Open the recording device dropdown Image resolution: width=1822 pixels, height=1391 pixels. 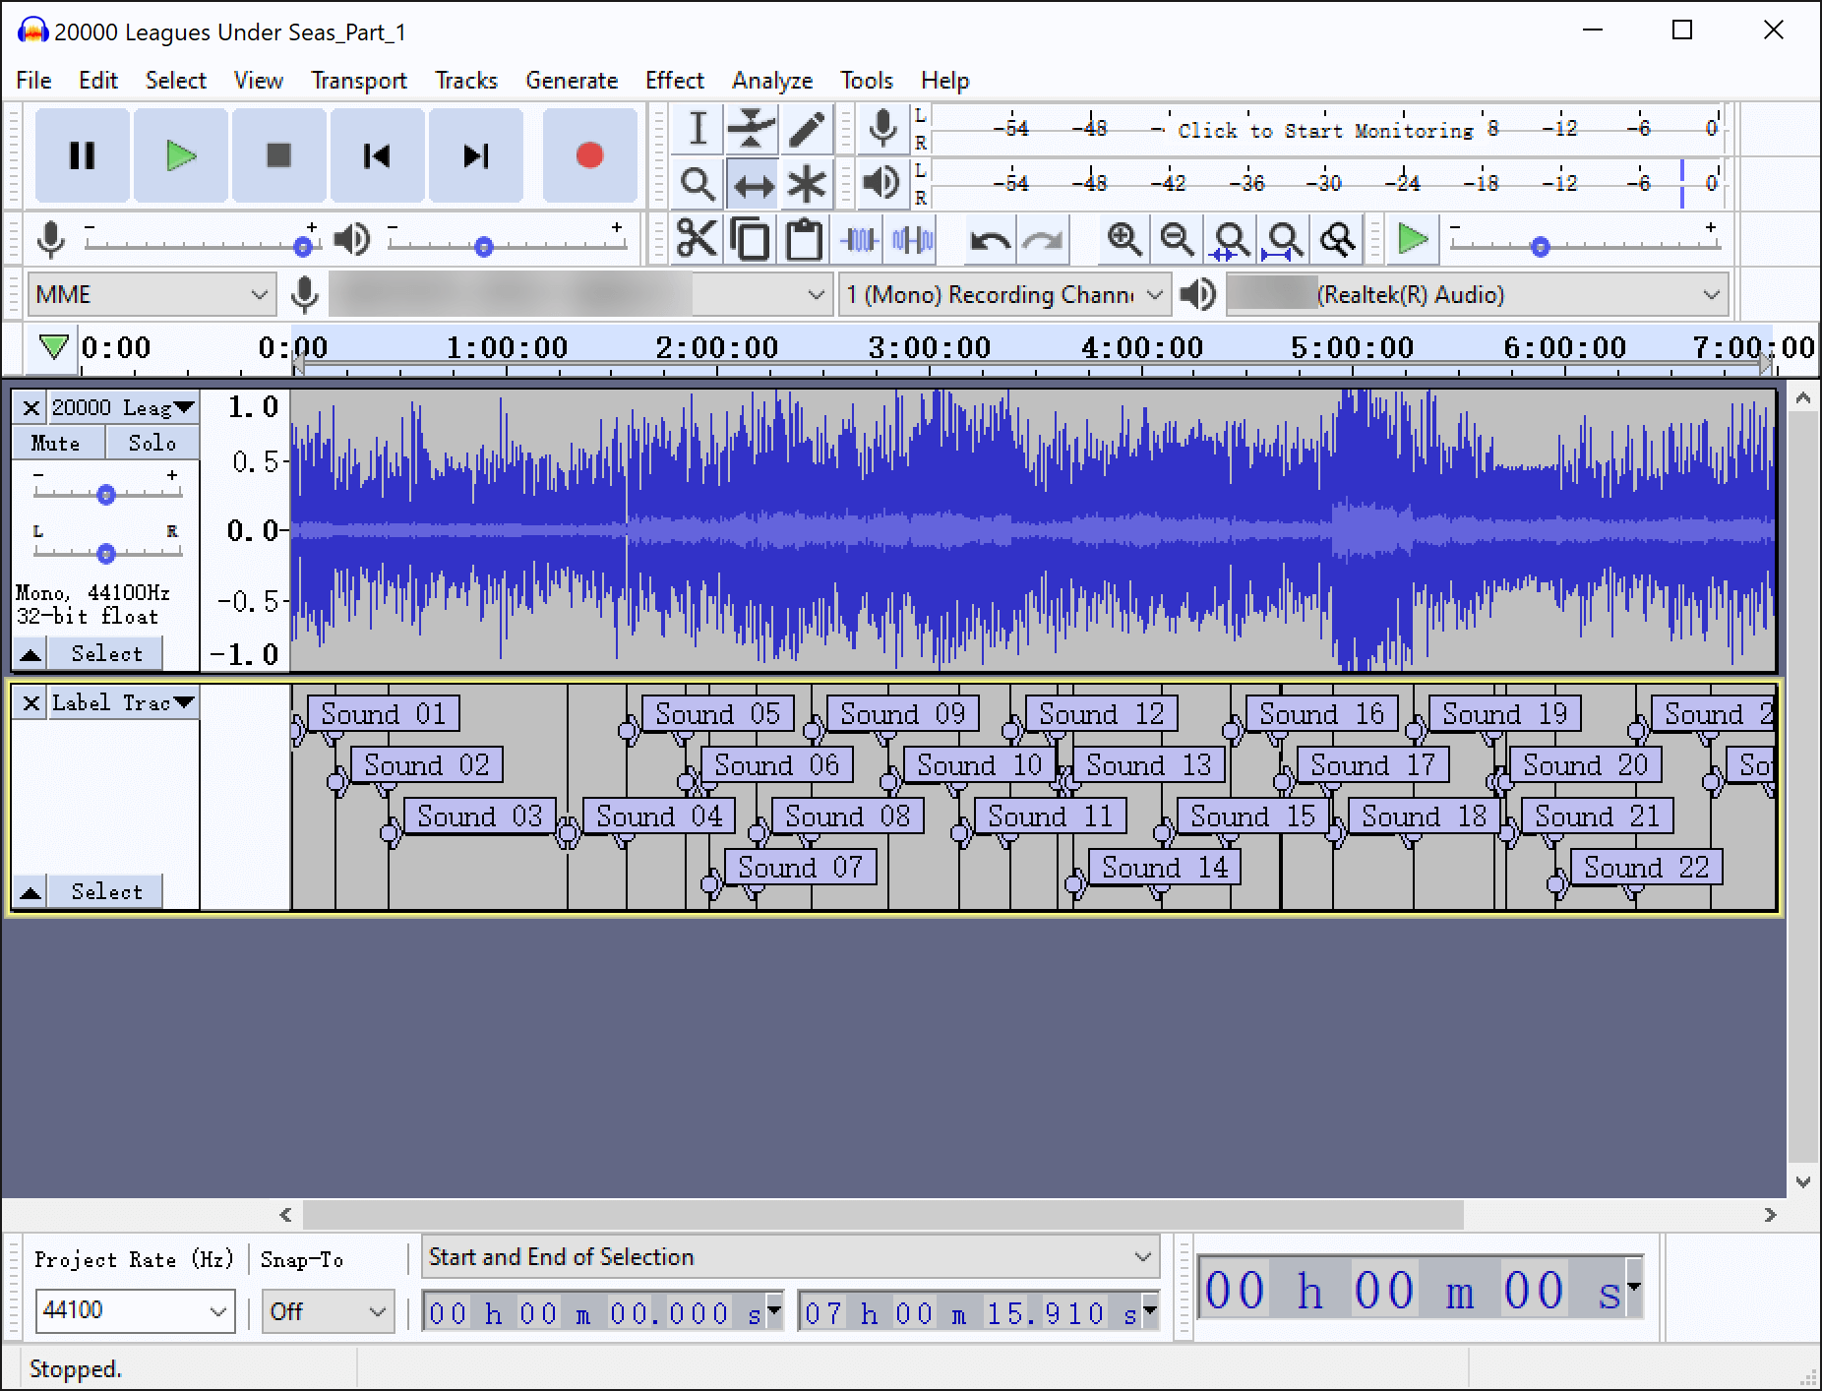tap(578, 294)
